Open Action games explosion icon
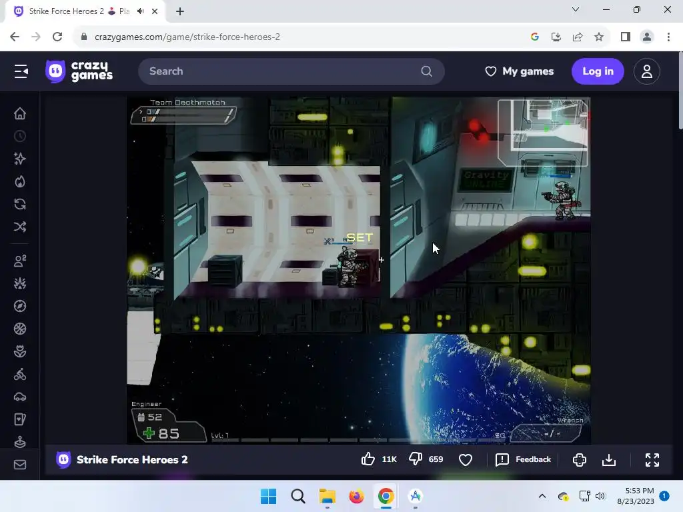This screenshot has height=512, width=683. (20, 283)
